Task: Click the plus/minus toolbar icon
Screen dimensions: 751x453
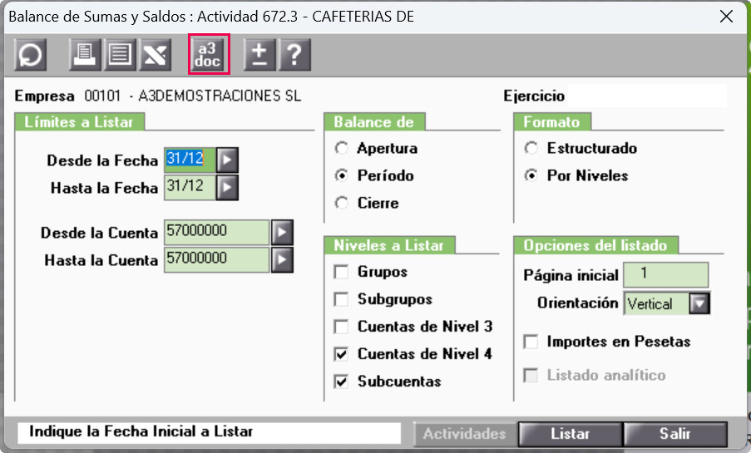Action: coord(259,55)
